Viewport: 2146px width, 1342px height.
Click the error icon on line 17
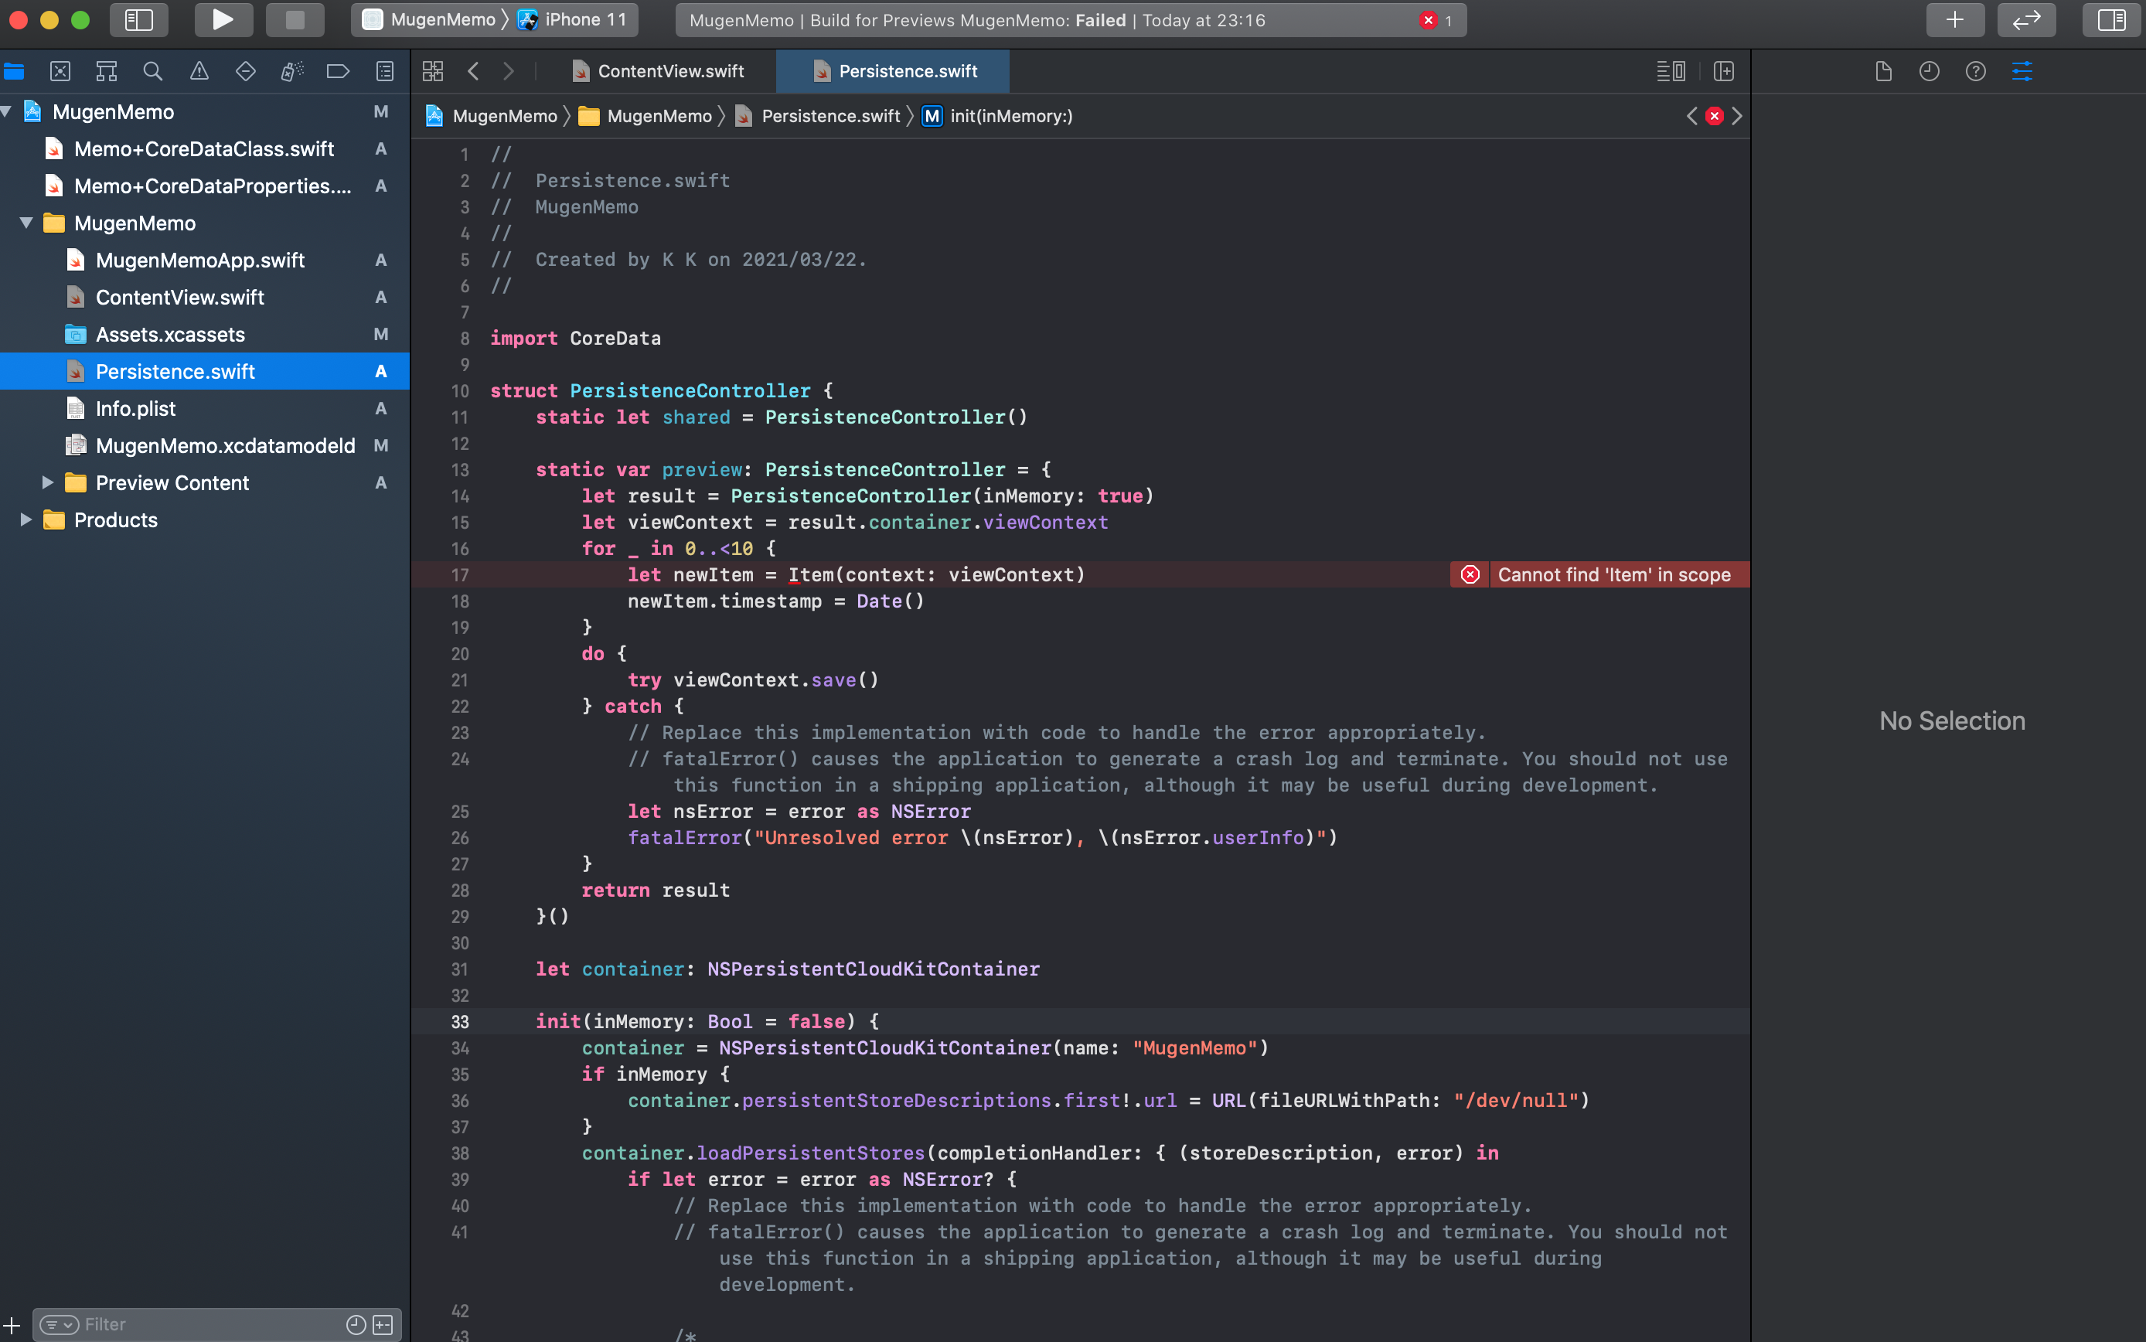pos(1470,575)
